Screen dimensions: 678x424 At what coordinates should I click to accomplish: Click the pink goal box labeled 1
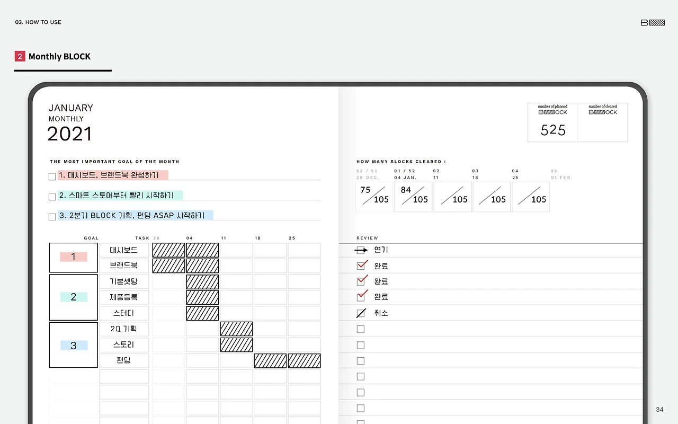(x=73, y=257)
